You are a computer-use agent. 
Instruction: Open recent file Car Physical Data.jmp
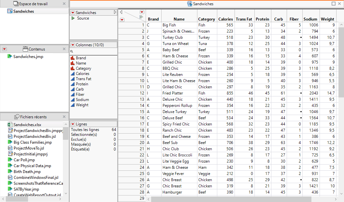pos(32,166)
